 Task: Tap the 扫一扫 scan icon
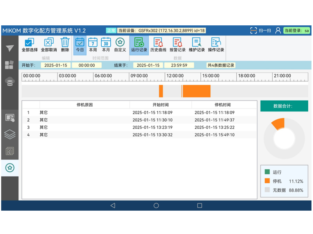[254, 30]
